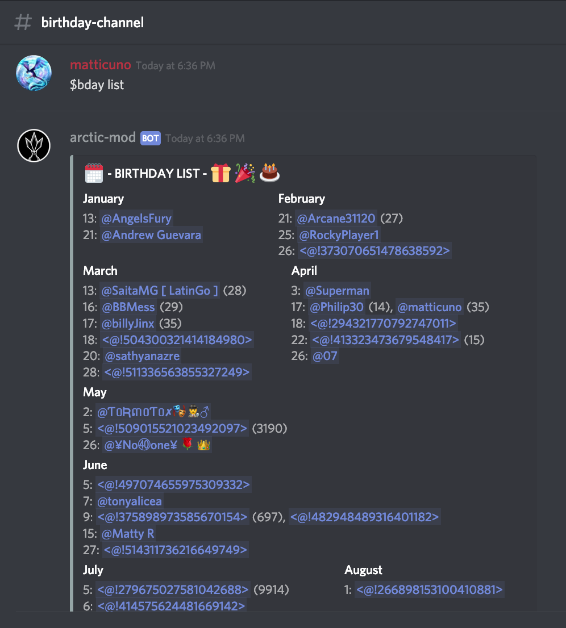Click the birthday cake emoji
The image size is (566, 628).
point(269,173)
